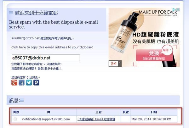This screenshot has width=189, height=128.
Task: Click the a66007@drdrb.net address field
Action: coord(46,58)
